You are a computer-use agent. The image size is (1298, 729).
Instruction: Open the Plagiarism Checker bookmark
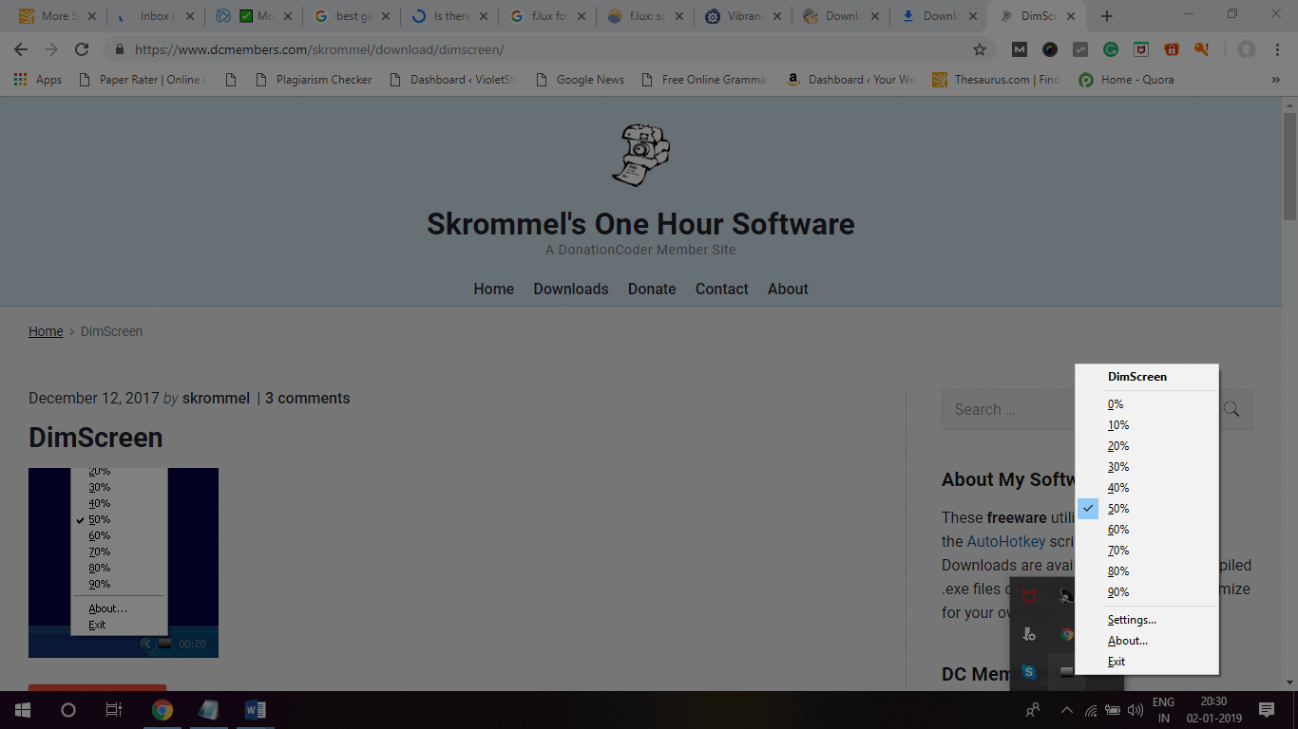pyautogui.click(x=314, y=80)
